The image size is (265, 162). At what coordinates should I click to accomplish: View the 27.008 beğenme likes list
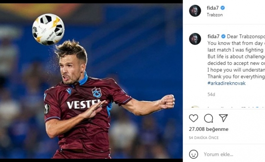click(209, 129)
